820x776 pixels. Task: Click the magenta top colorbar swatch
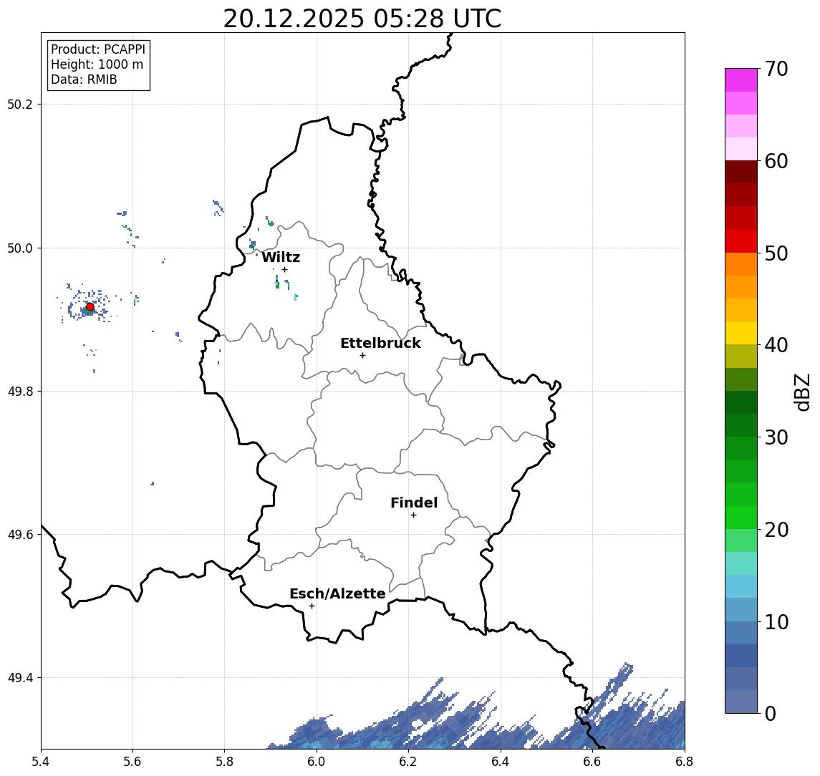click(x=741, y=80)
